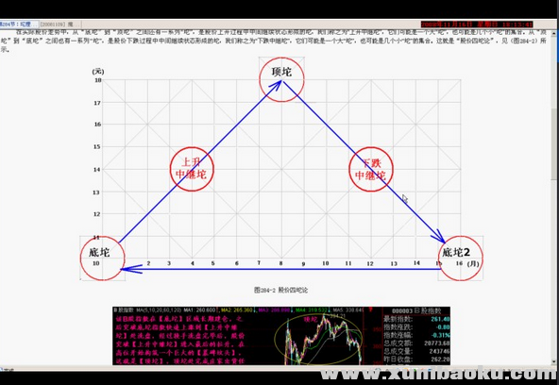
Task: Click the 顶坨 label inside the stock chart ellipse
Action: coord(311,320)
